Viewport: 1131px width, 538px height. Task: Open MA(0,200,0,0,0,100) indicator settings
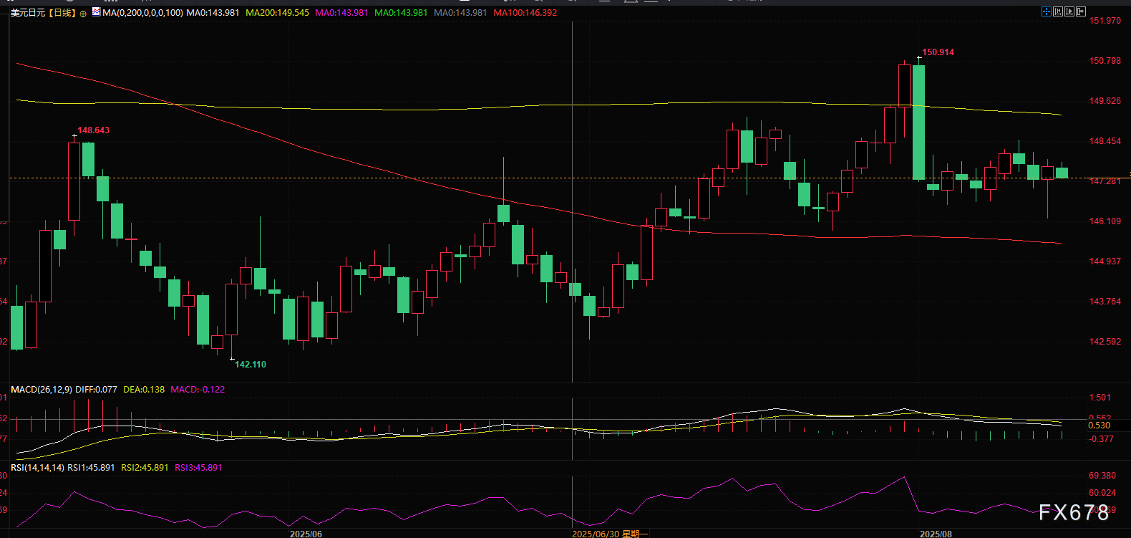[x=142, y=13]
